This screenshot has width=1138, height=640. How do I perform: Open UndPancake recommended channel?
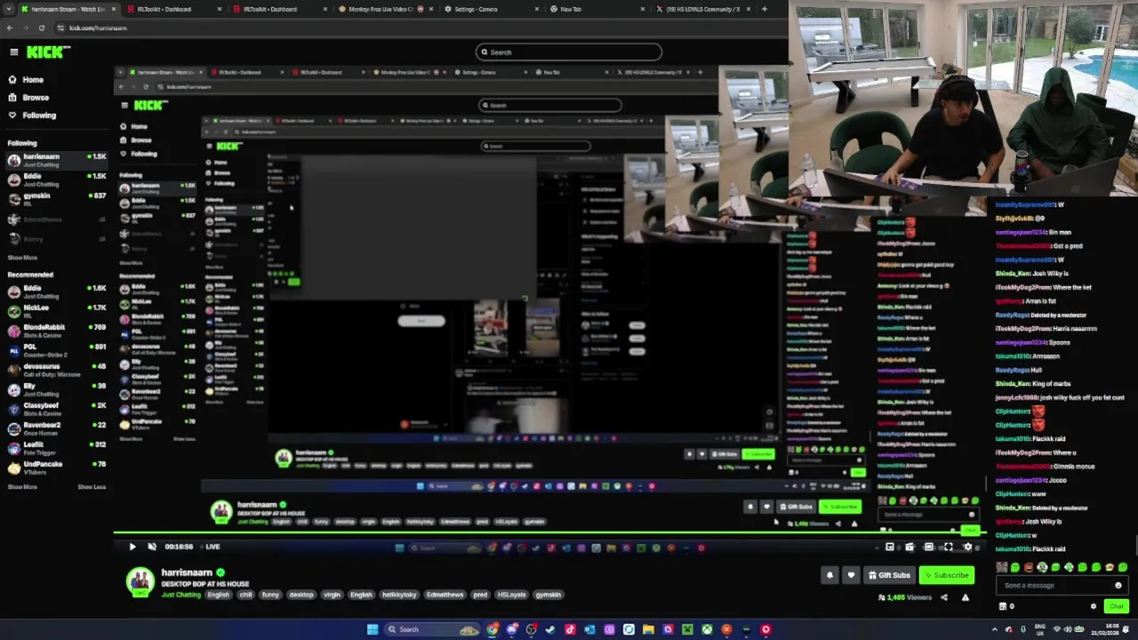click(55, 468)
